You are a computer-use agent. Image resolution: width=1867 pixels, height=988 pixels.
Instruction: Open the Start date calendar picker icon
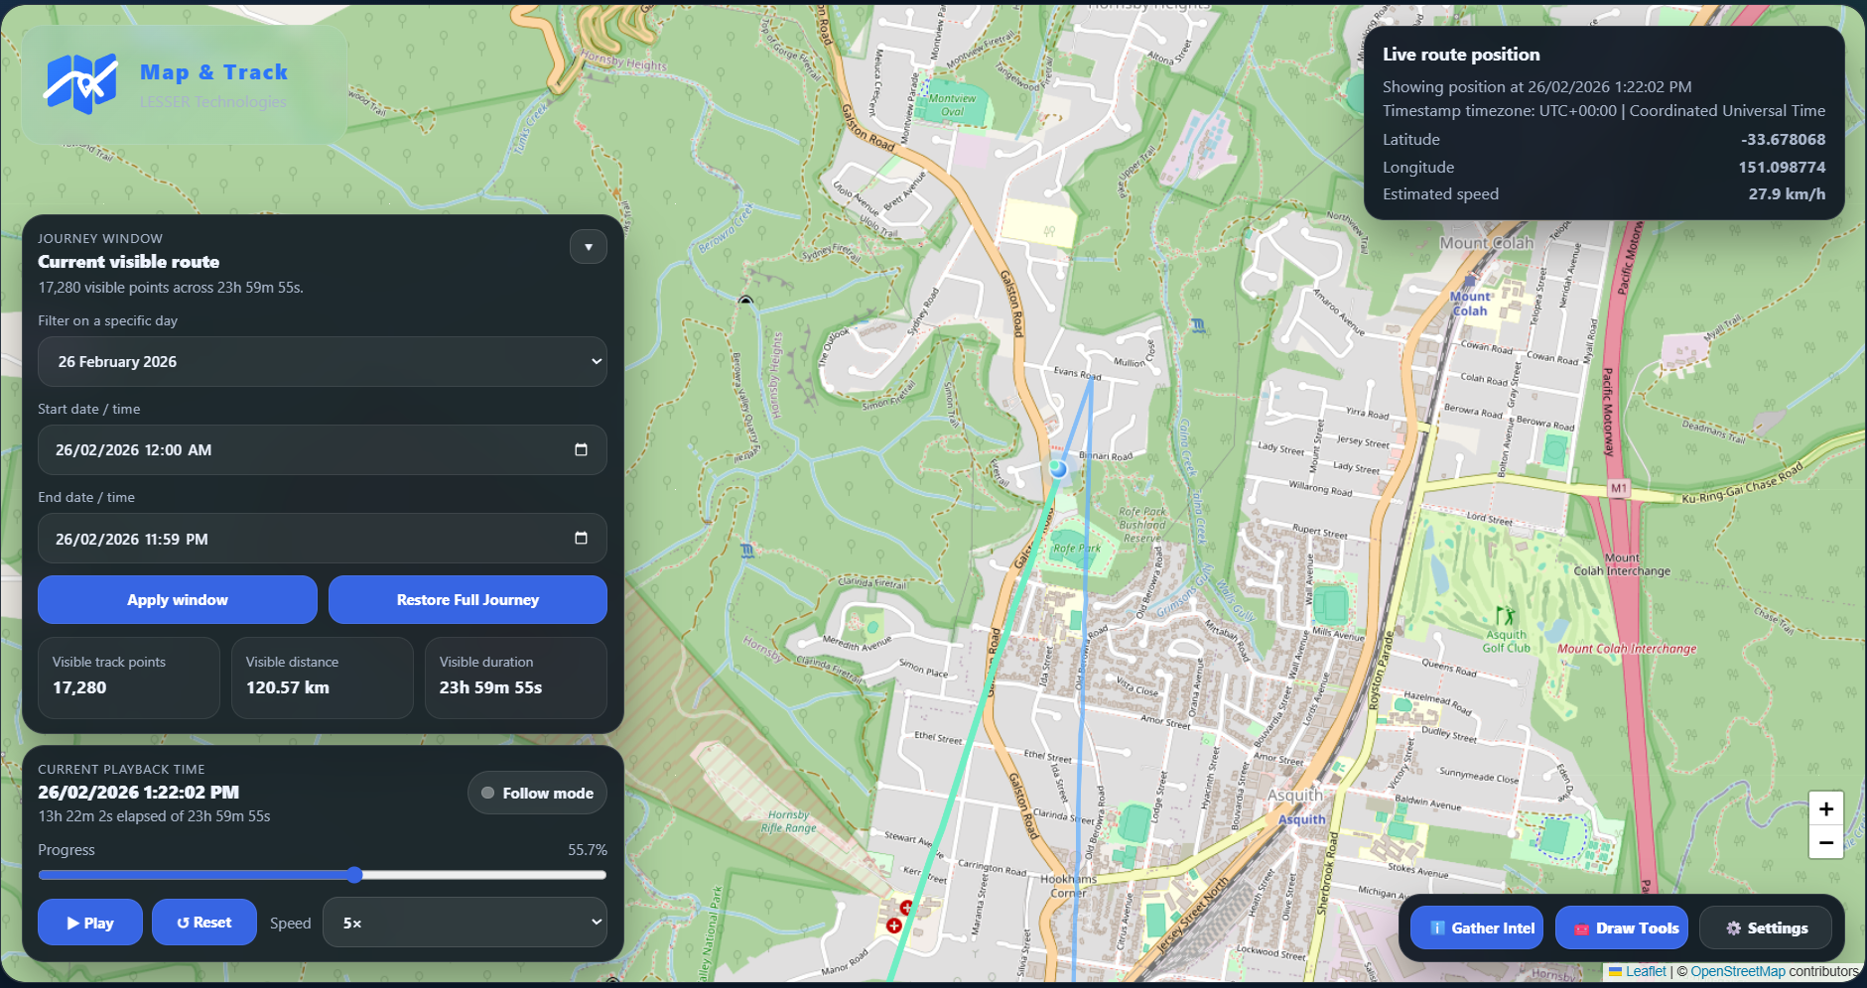pyautogui.click(x=581, y=449)
